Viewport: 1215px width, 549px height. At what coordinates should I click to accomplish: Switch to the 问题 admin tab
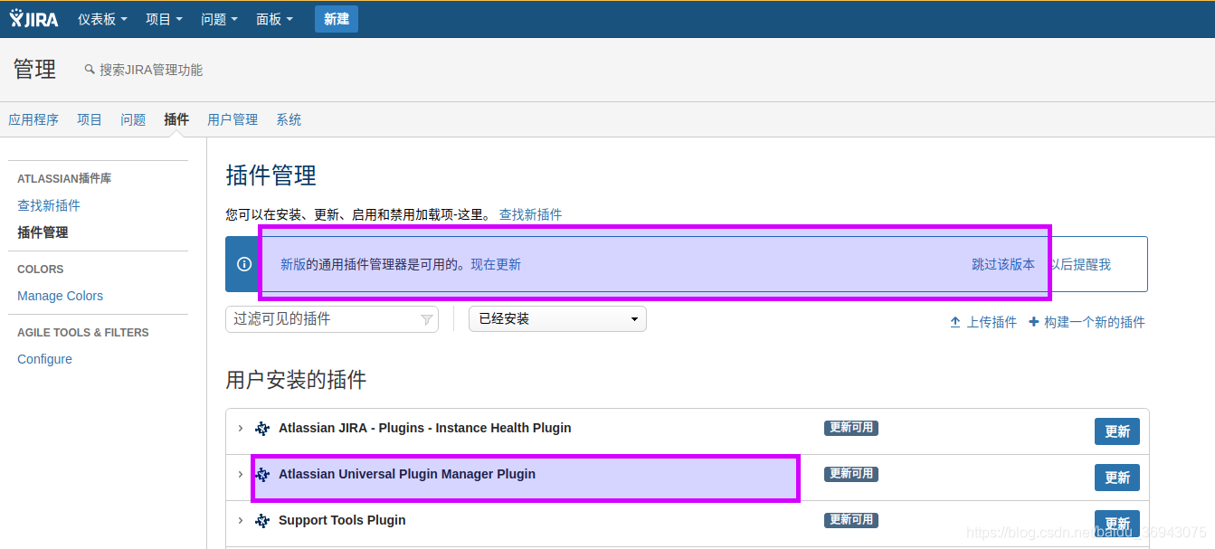133,119
